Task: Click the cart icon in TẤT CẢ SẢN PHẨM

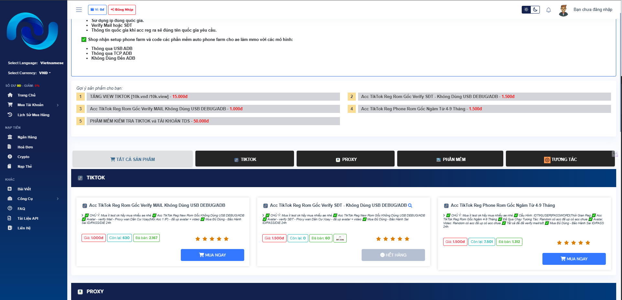Action: [113, 159]
